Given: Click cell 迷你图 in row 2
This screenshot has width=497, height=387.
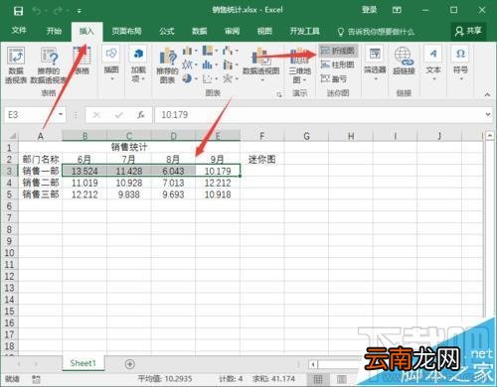Looking at the screenshot, I should 262,160.
